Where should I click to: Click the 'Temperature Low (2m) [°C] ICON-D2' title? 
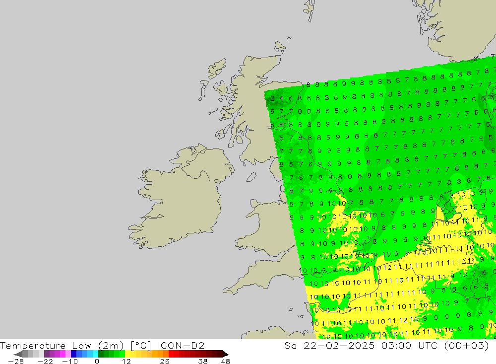[102, 345]
